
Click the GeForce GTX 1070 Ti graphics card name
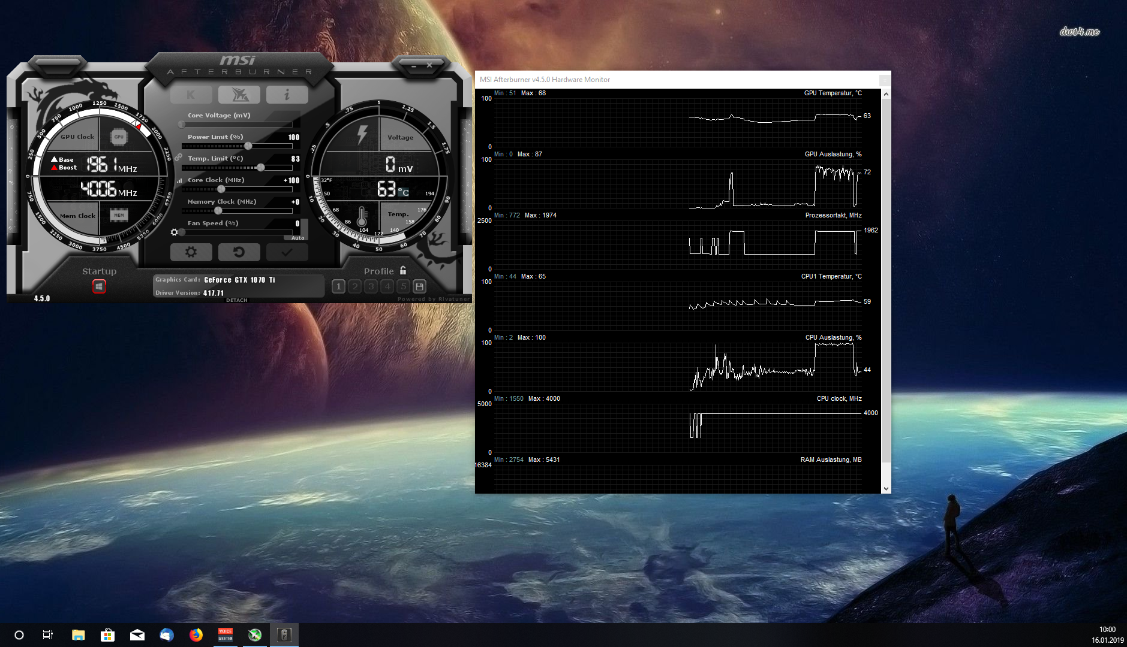point(239,280)
